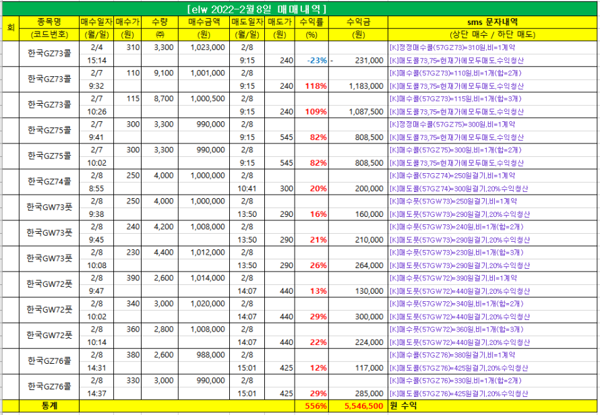This screenshot has width=600, height=415.
Task: Select the buy amount '1,012,000' cell
Action: click(x=204, y=253)
